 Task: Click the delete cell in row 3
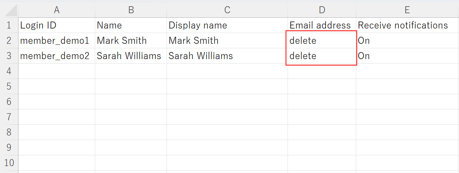pyautogui.click(x=322, y=56)
